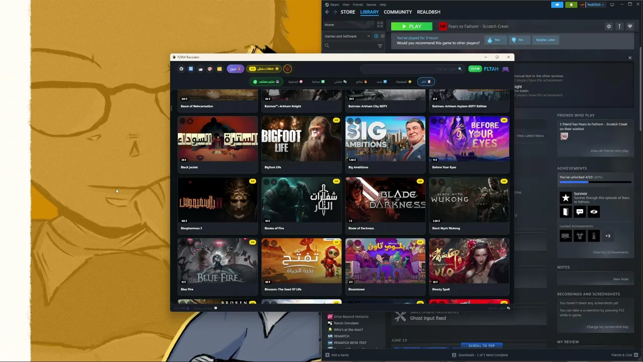Click the Steam announcements megaphone icon
This screenshot has height=362, width=643.
coord(557,5)
